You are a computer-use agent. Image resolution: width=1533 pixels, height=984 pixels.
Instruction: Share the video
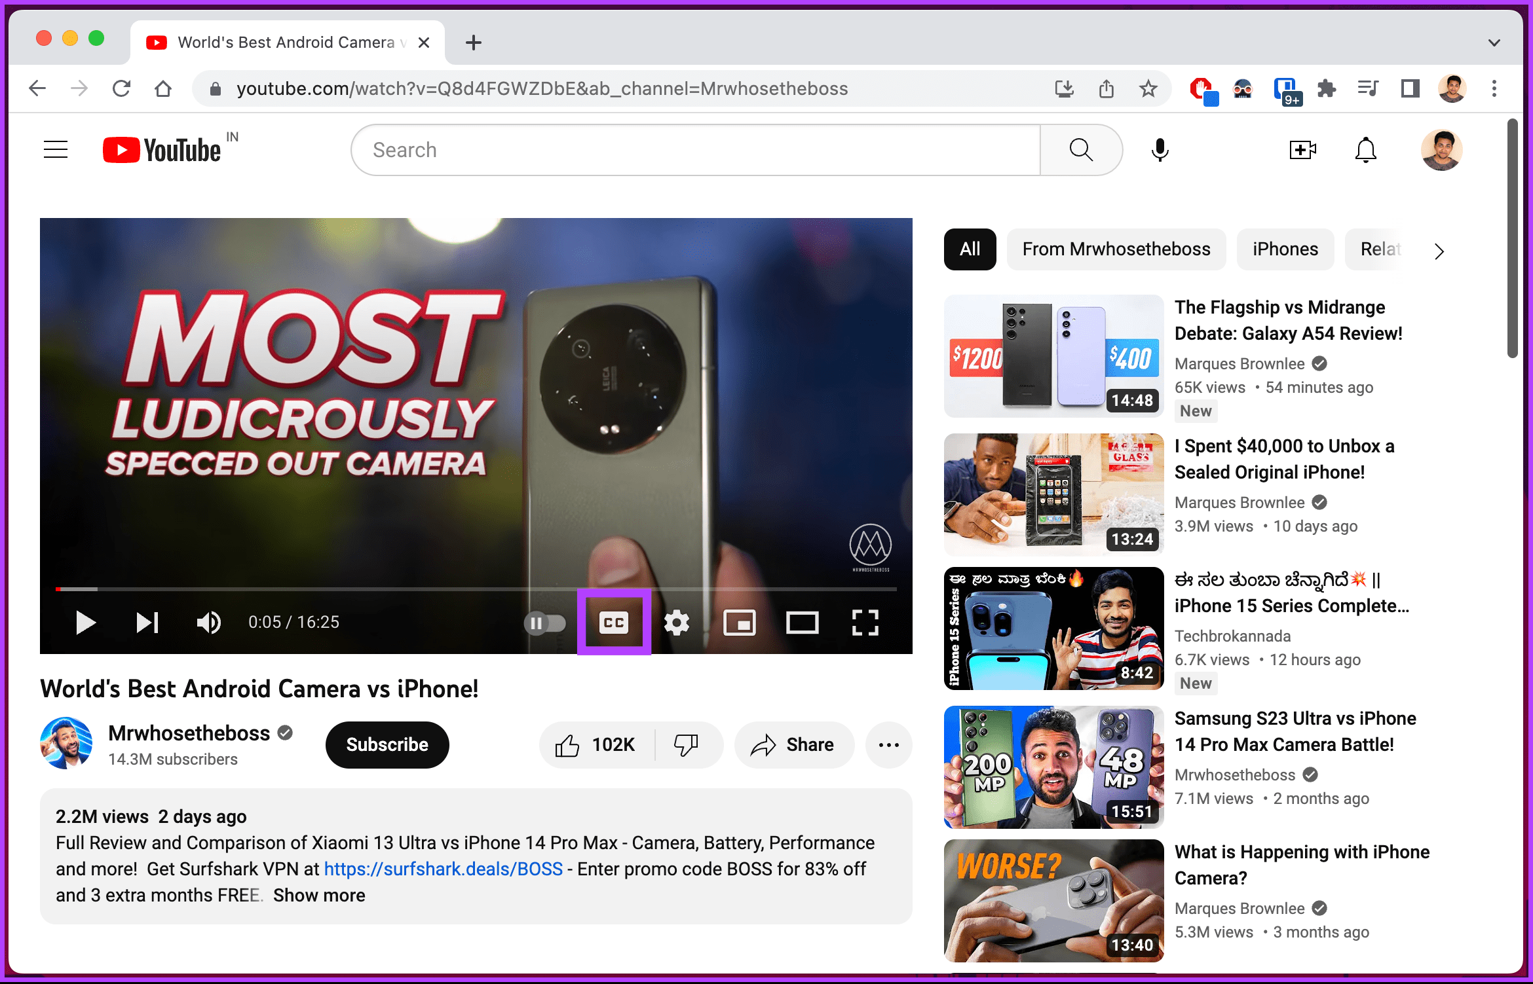pos(794,745)
